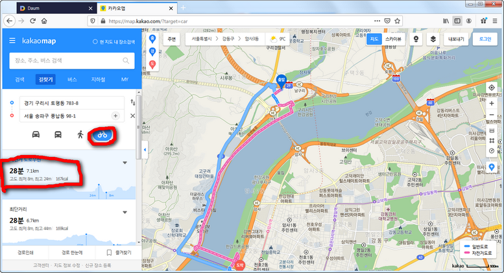Zoom out the map with minus
This screenshot has height=273, width=504.
pyautogui.click(x=492, y=115)
